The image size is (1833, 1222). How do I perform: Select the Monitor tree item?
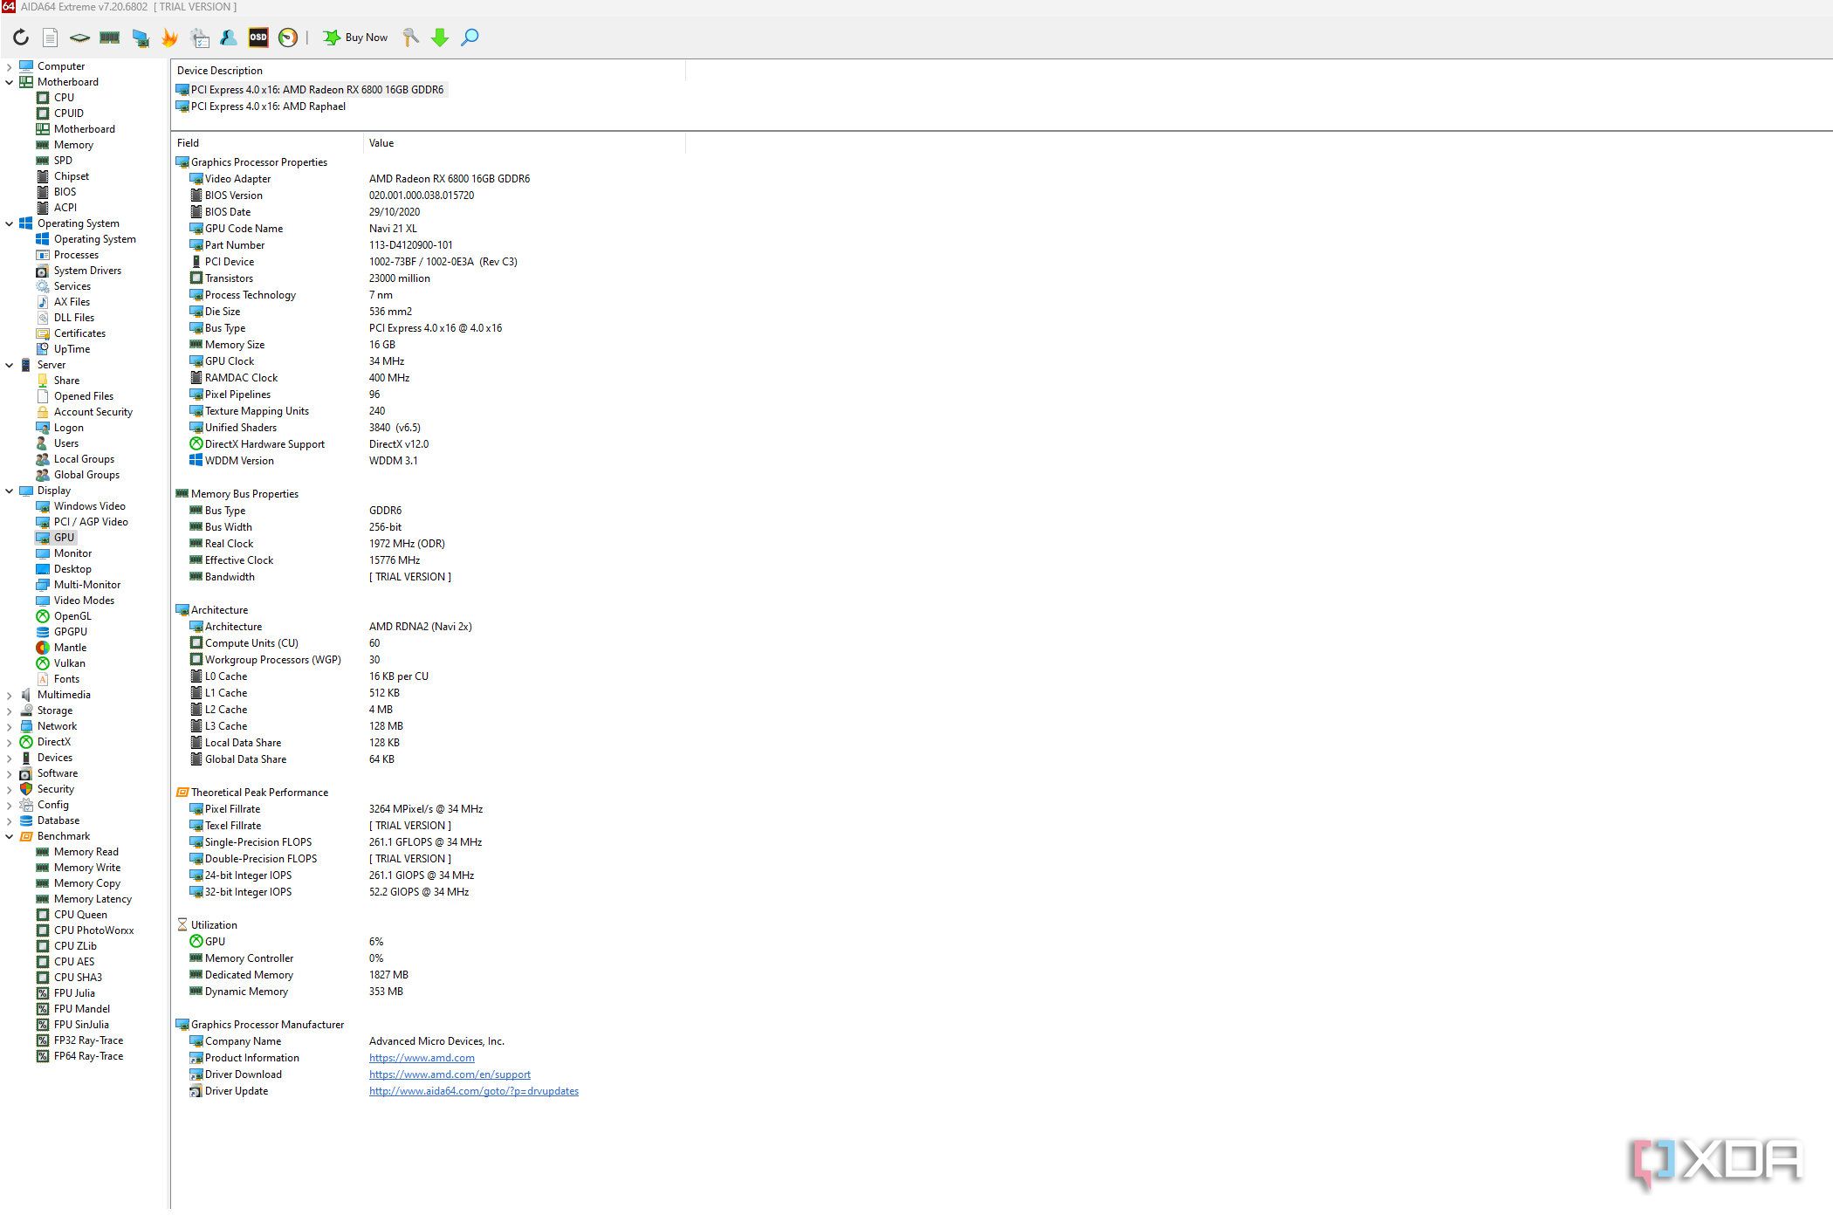(64, 553)
